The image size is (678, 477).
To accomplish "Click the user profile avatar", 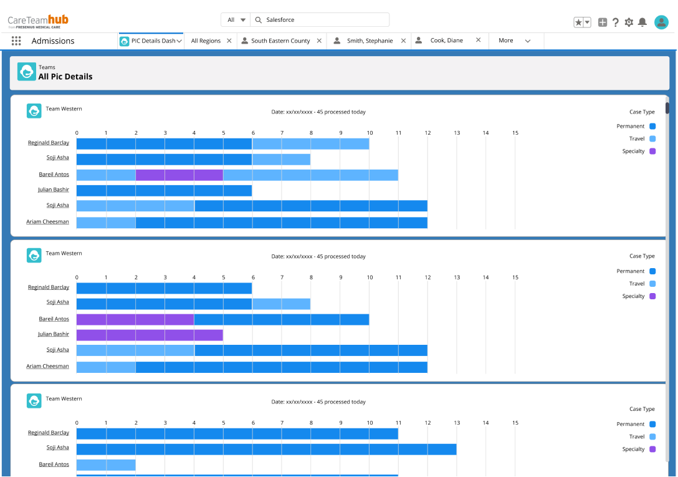I will tap(661, 22).
